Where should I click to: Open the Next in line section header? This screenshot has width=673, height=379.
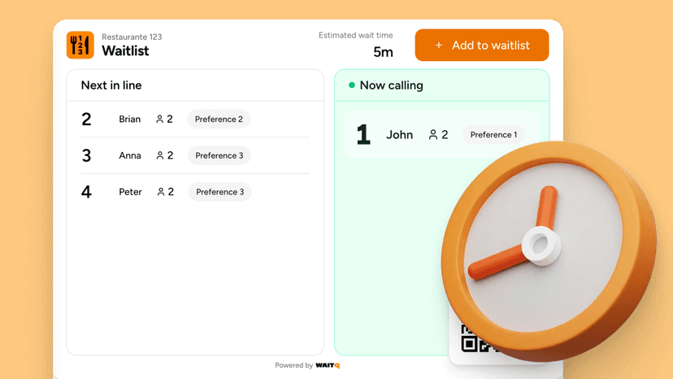pos(111,85)
